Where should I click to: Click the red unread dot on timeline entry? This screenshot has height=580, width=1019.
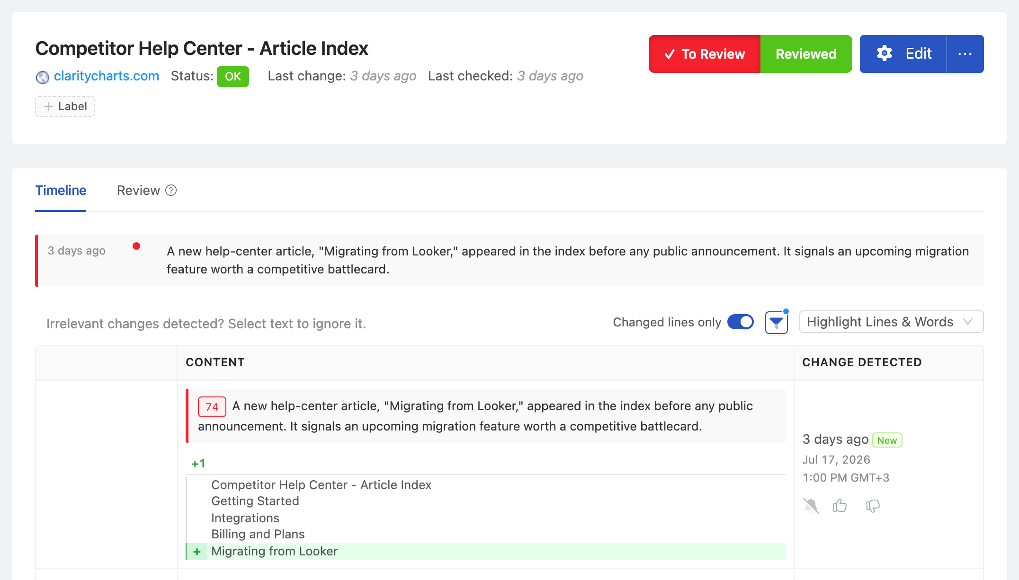point(136,246)
